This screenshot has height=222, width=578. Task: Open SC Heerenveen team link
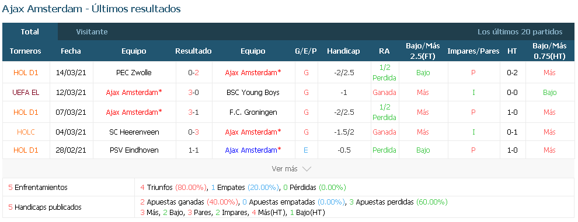pyautogui.click(x=134, y=132)
